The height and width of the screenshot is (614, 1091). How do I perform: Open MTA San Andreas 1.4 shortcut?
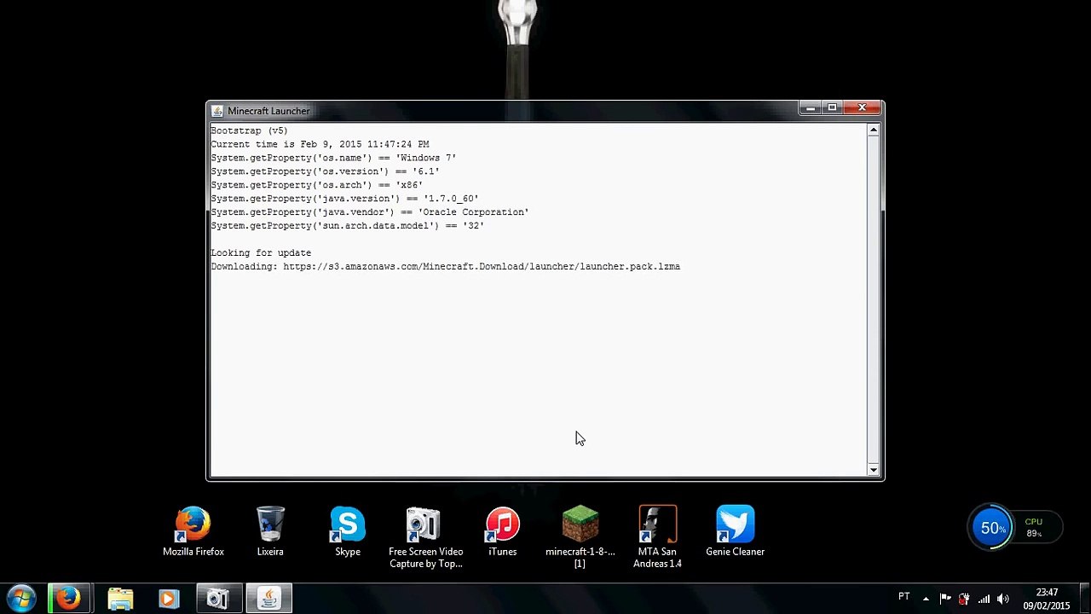pyautogui.click(x=657, y=537)
